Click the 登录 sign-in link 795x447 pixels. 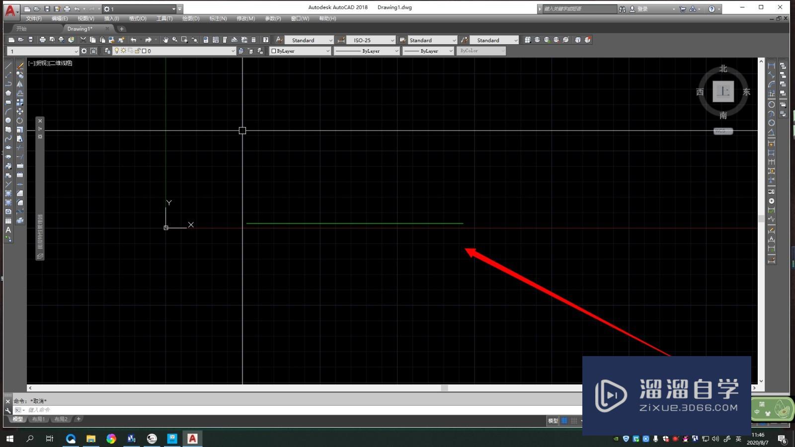click(x=641, y=8)
